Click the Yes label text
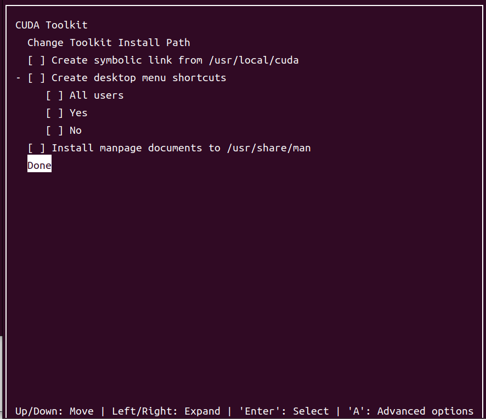Screen dimensions: 486x419 pyautogui.click(x=78, y=113)
